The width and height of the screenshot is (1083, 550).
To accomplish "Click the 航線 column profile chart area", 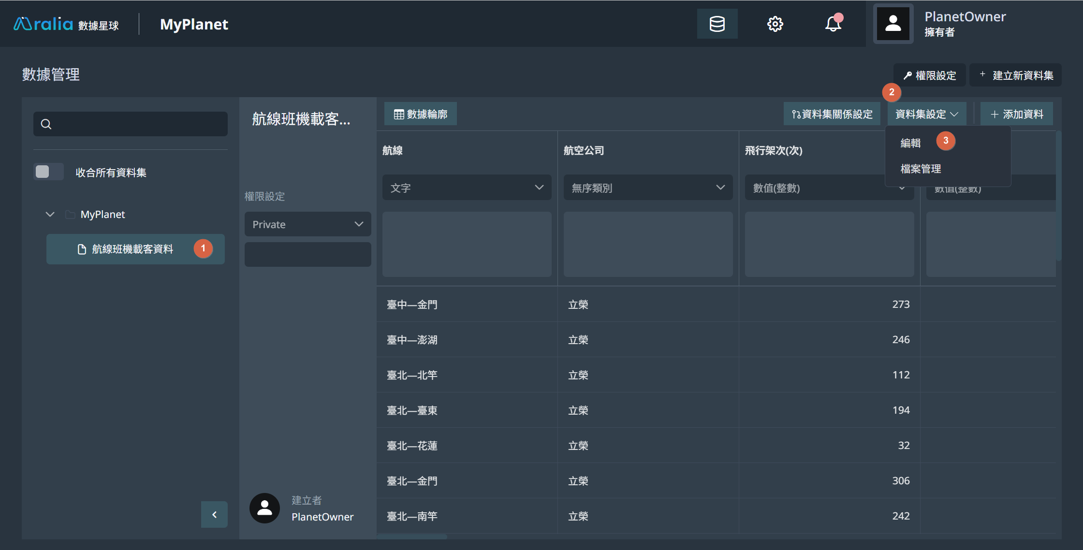I will (x=467, y=244).
